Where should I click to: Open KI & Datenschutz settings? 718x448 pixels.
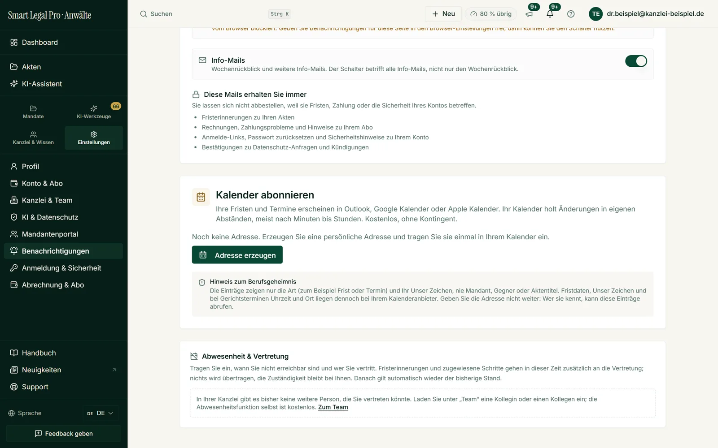64,217
